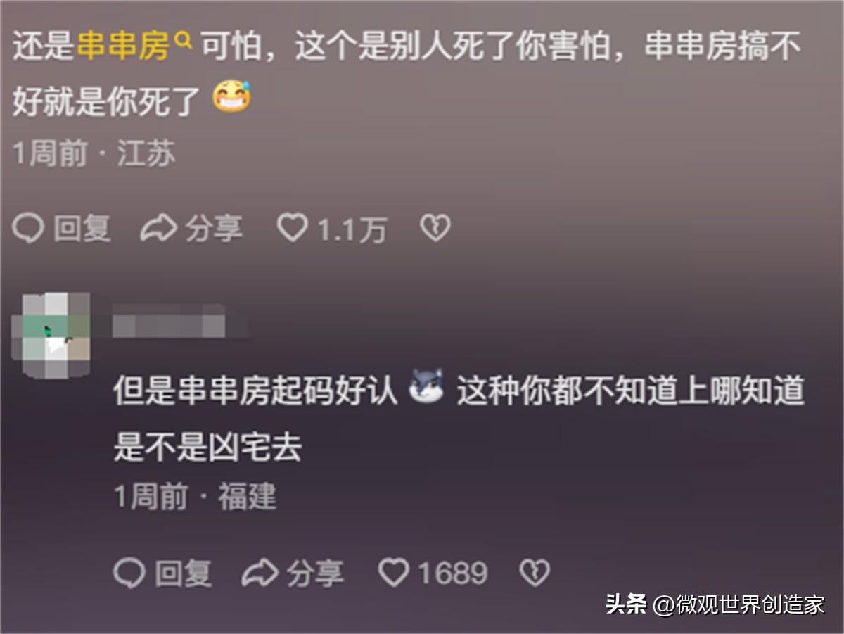
Task: Click the magnifier icon beside 串串房
Action: pyautogui.click(x=183, y=42)
